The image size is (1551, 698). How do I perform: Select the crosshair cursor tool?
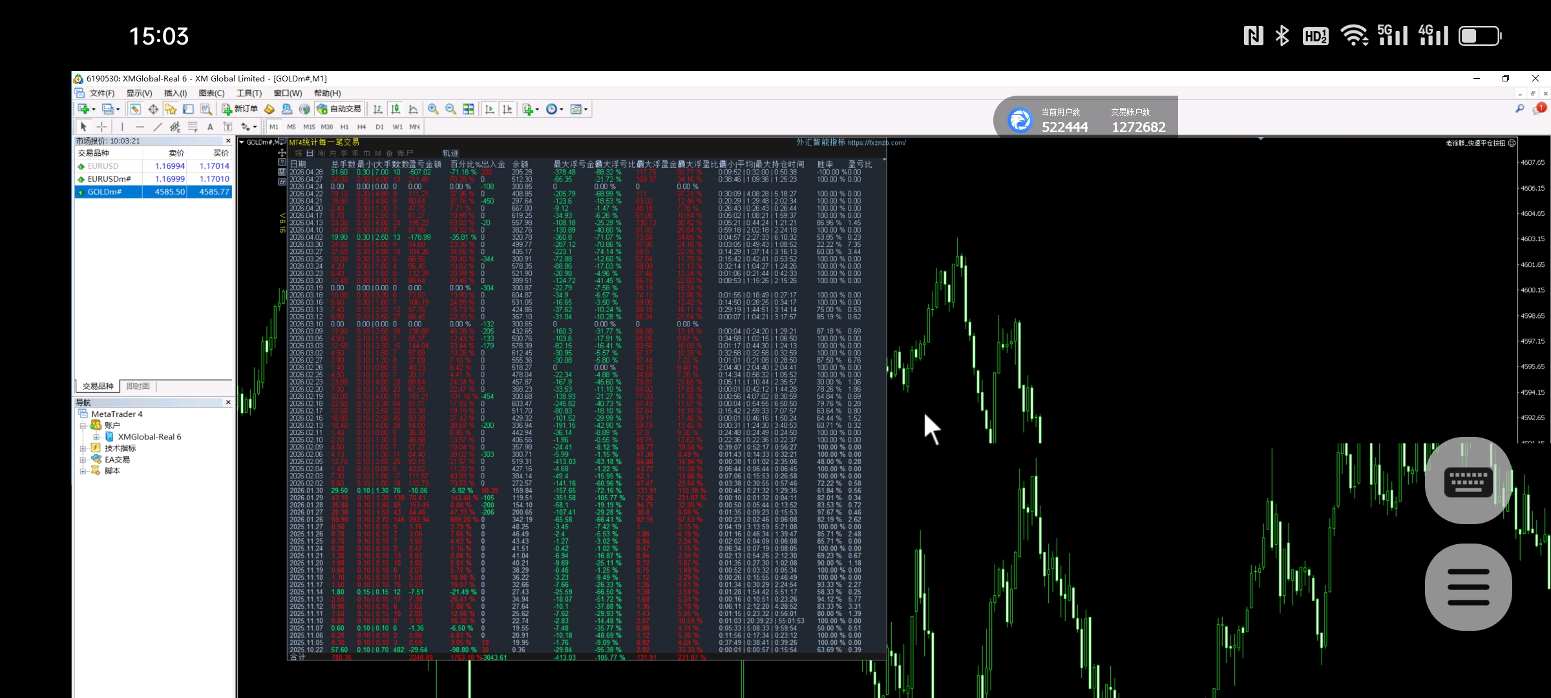point(101,127)
